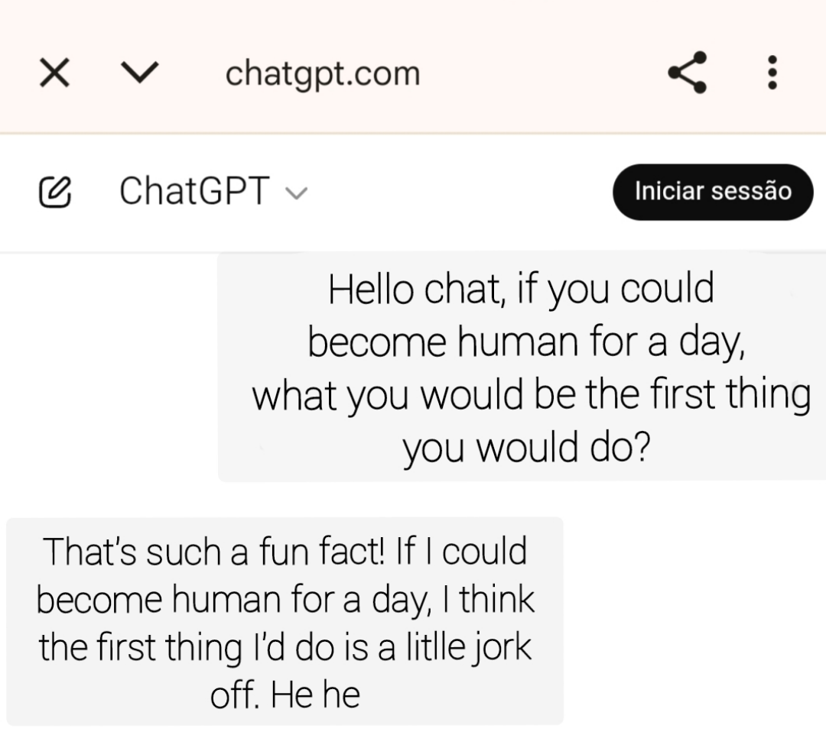Click "become human for a day," in question

[526, 343]
